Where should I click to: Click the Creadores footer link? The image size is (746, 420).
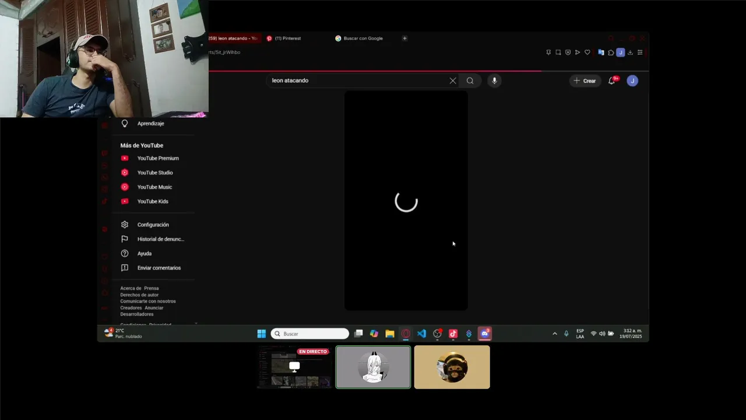click(131, 307)
